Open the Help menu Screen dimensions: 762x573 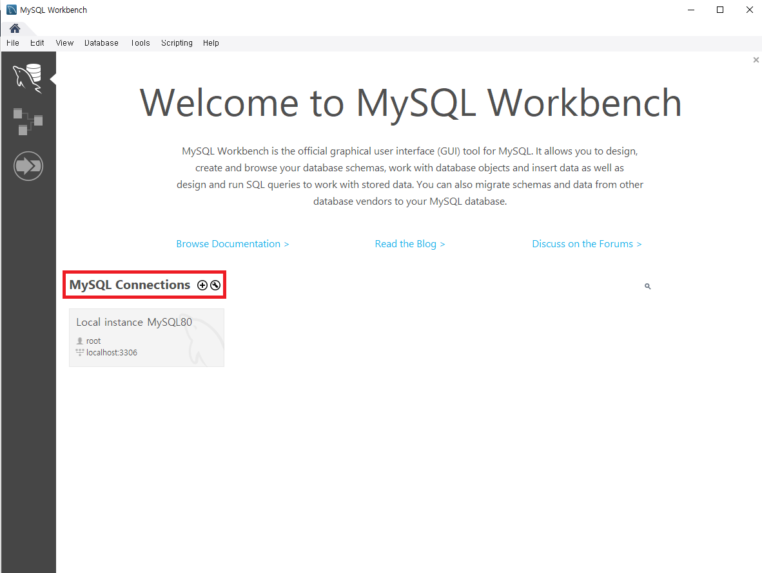point(211,43)
